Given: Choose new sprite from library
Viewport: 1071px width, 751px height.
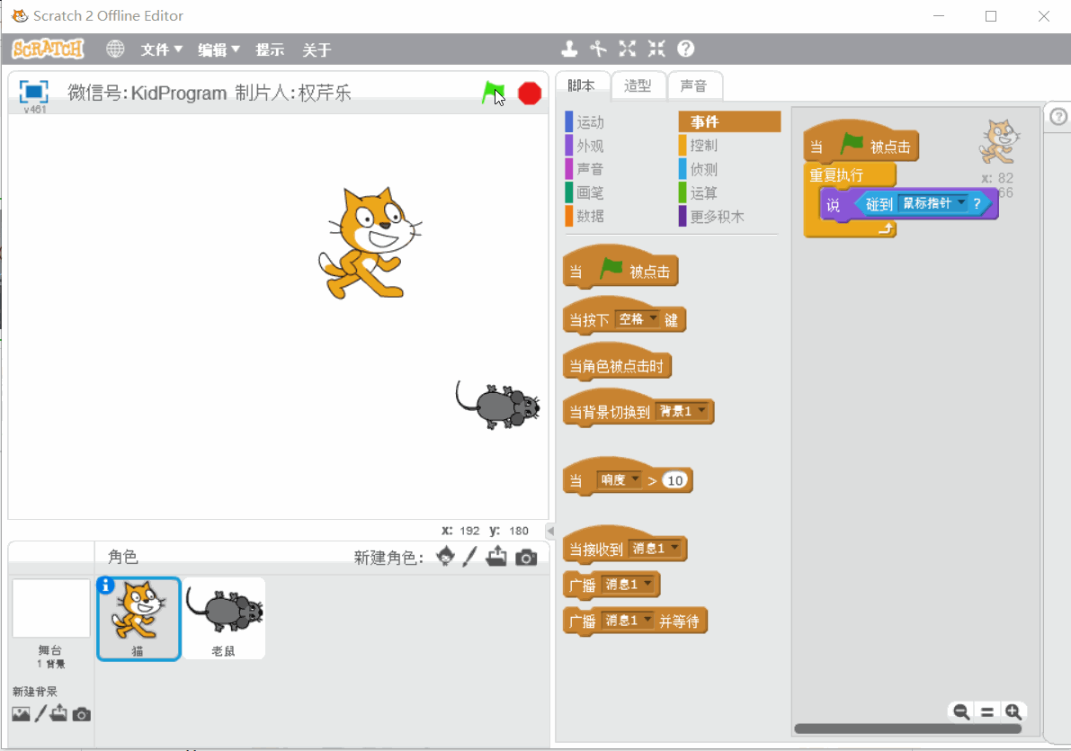Looking at the screenshot, I should [445, 557].
